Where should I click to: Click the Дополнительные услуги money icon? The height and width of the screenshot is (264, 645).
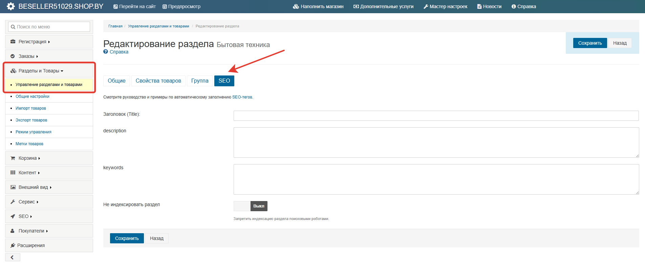(356, 6)
